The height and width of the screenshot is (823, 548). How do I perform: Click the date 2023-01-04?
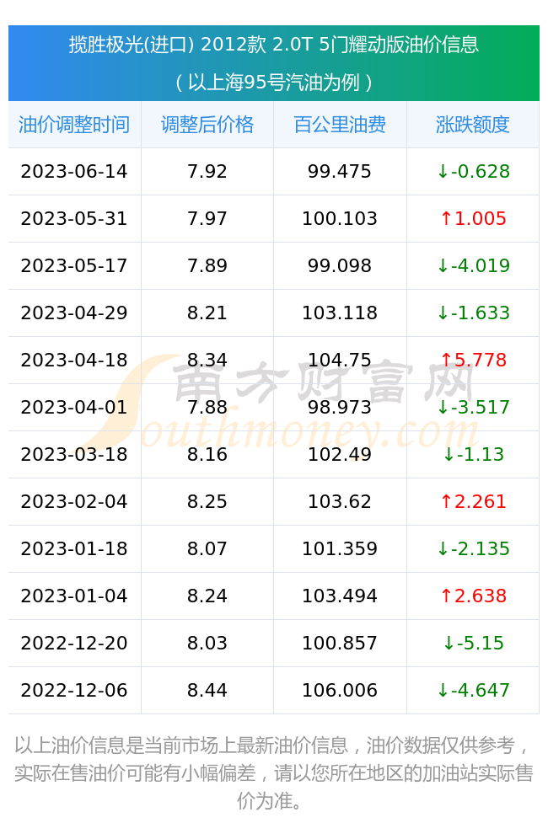coord(74,596)
